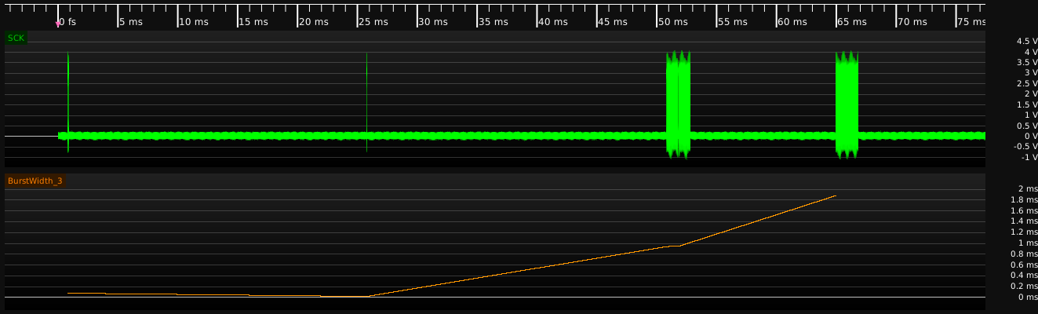This screenshot has height=314, width=1038.
Task: Select the SCK channel label
Action: pyautogui.click(x=16, y=38)
